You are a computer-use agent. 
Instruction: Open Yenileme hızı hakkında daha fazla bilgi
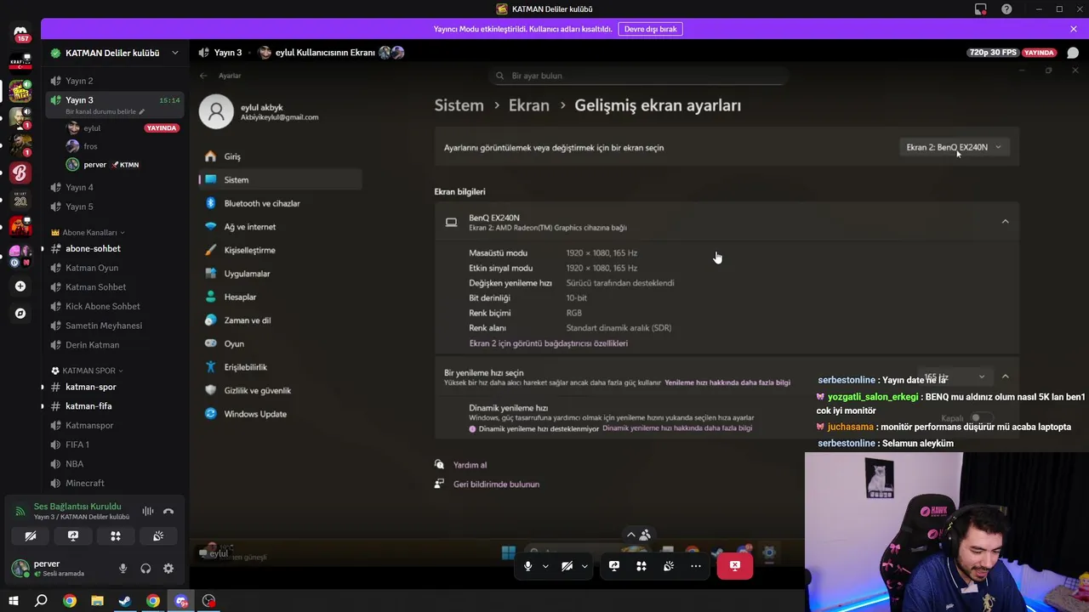(x=727, y=382)
